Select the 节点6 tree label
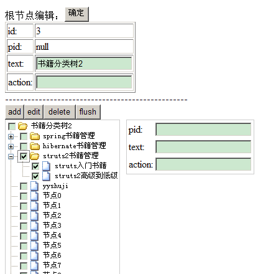 (x=52, y=255)
